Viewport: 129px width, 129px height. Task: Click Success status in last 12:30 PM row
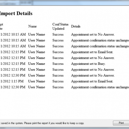point(58,87)
